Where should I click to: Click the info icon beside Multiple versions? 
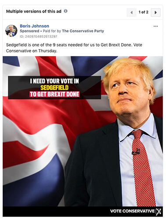click(x=66, y=11)
